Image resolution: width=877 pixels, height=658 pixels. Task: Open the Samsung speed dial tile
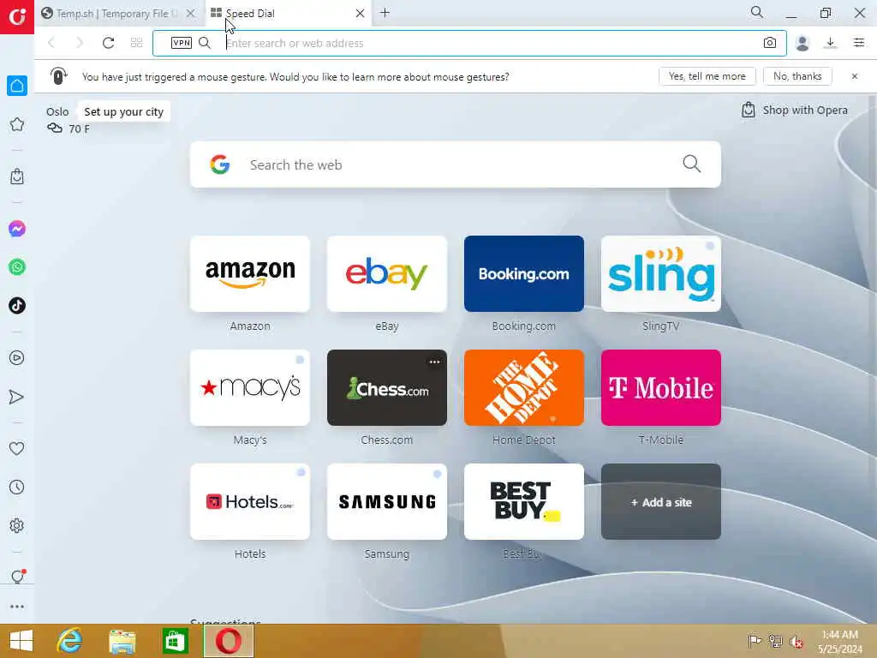coord(387,502)
